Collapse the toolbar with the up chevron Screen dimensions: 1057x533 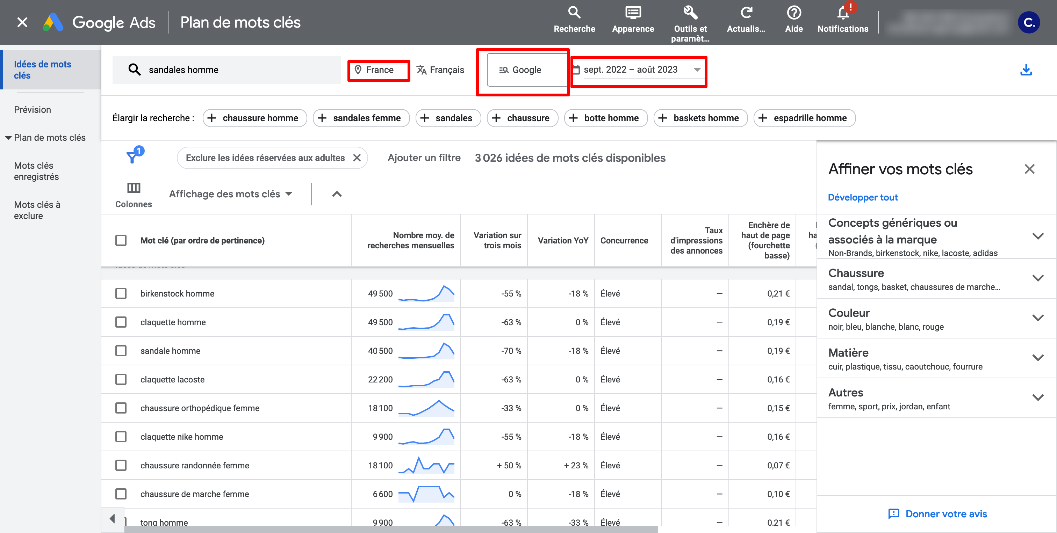click(337, 194)
